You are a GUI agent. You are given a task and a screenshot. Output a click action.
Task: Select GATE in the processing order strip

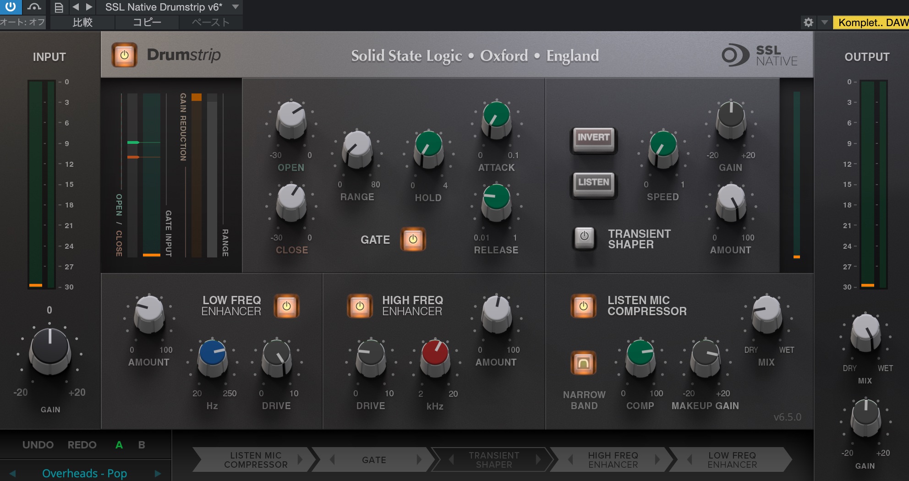[x=375, y=459]
